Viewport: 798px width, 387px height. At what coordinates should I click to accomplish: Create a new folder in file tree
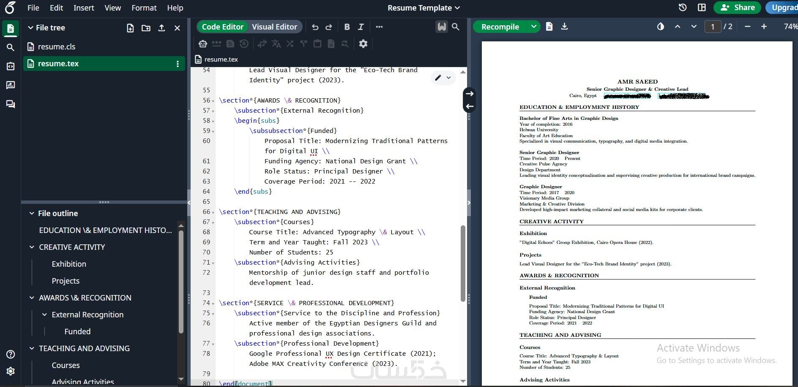(146, 28)
